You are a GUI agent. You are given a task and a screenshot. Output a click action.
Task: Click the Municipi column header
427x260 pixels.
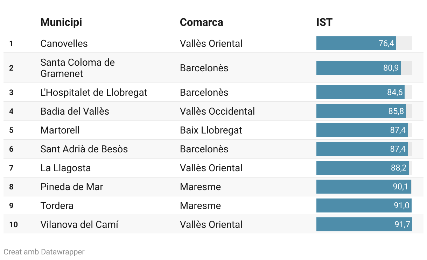click(61, 22)
